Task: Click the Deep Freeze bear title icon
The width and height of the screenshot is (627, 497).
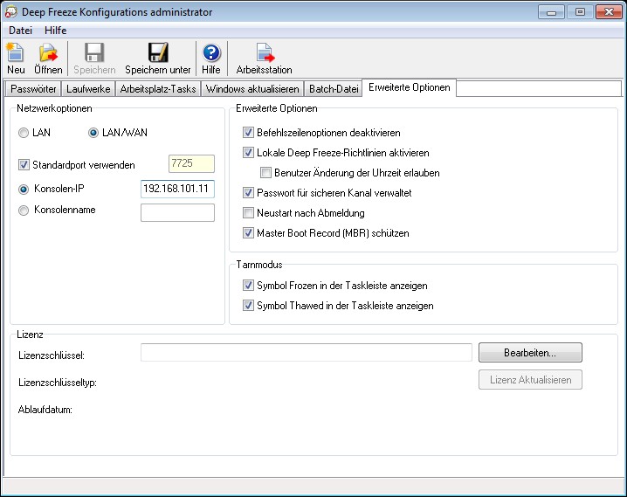Action: [x=10, y=11]
